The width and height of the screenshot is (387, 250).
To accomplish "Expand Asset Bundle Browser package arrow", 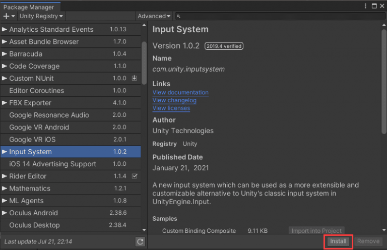I will tap(4, 42).
